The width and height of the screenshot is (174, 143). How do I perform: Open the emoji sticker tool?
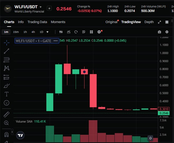coord(7,103)
